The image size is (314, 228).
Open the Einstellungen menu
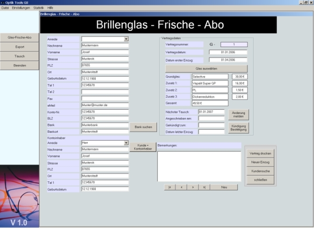click(21, 8)
